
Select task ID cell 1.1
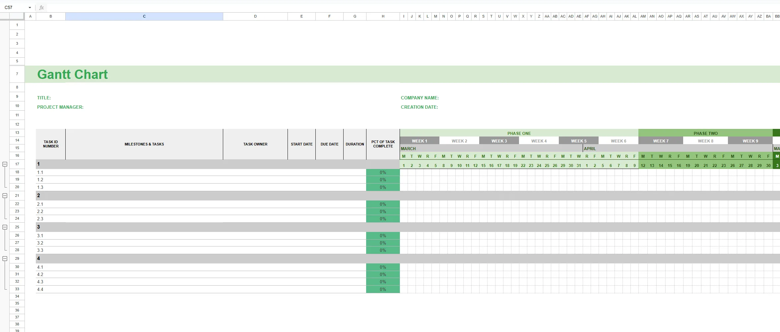pos(51,172)
